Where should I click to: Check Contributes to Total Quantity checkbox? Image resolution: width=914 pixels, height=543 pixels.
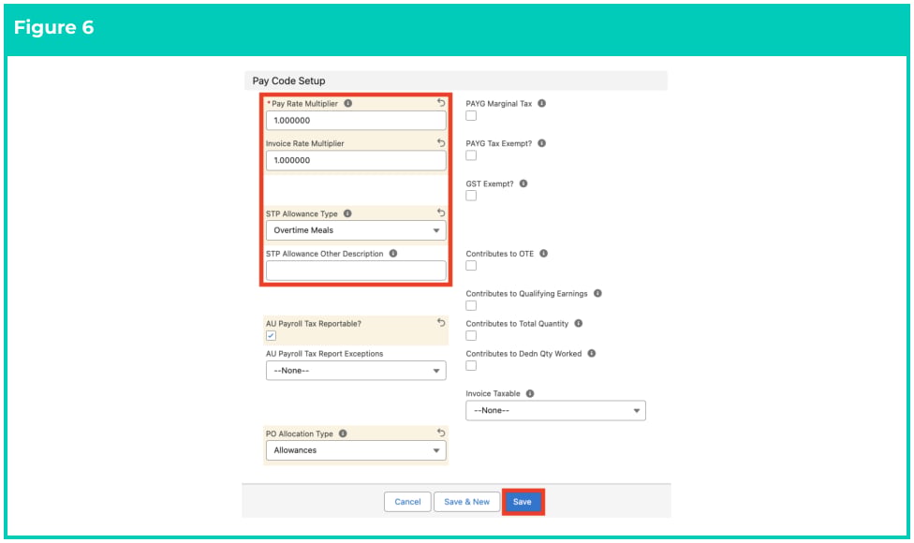click(471, 335)
